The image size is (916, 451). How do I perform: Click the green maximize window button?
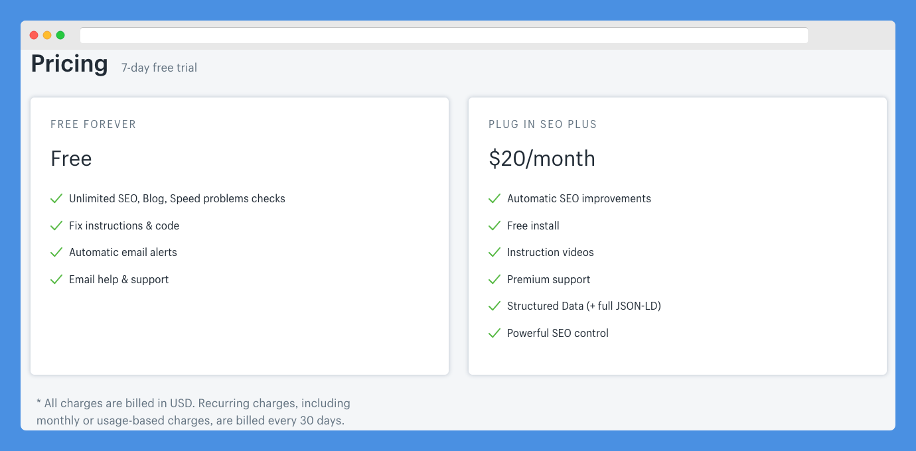pyautogui.click(x=60, y=35)
